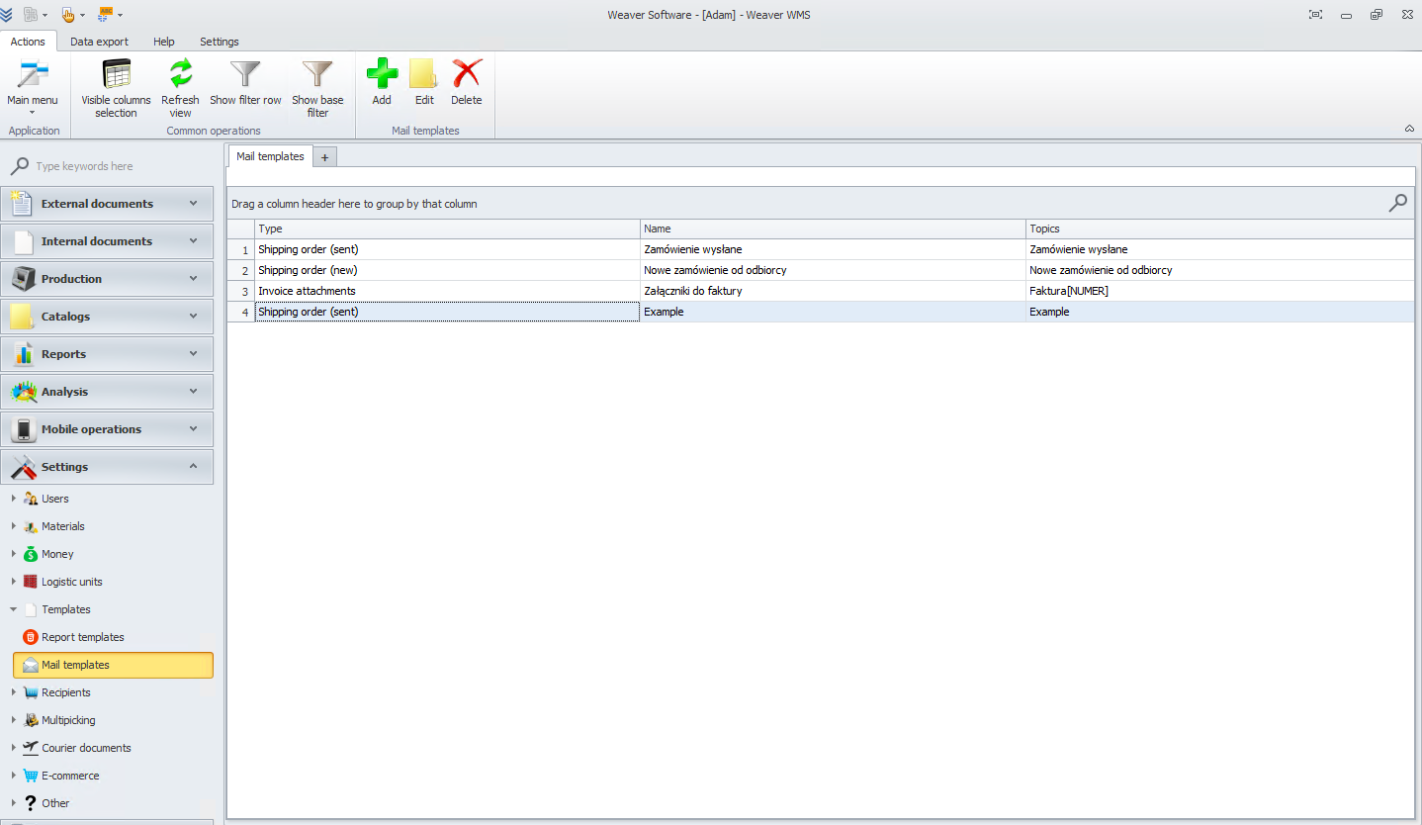
Task: Switch to the Actions ribbon tab
Action: coord(28,42)
